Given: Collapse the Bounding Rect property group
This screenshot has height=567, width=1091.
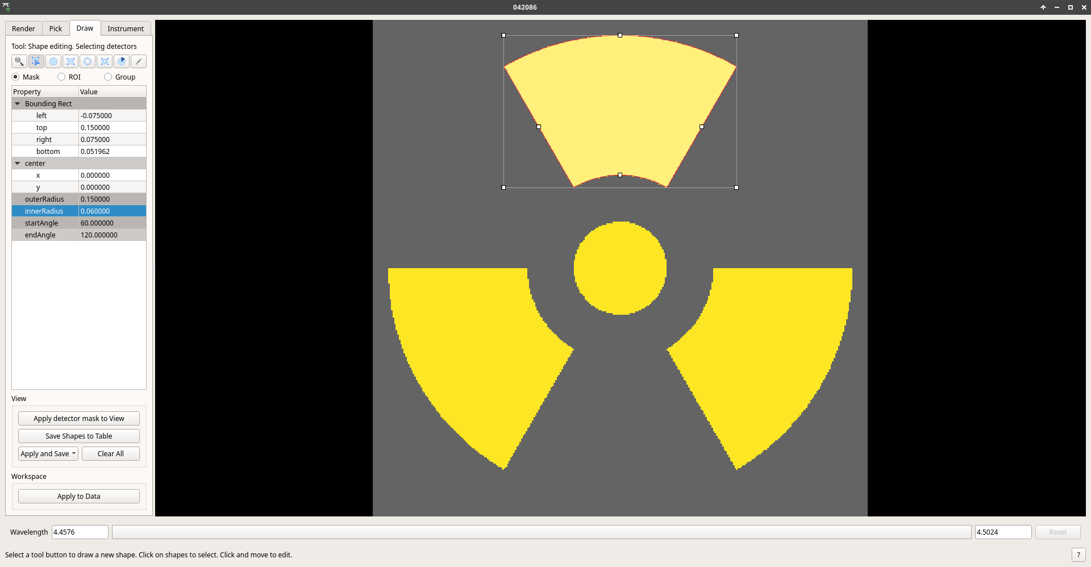Looking at the screenshot, I should point(18,104).
